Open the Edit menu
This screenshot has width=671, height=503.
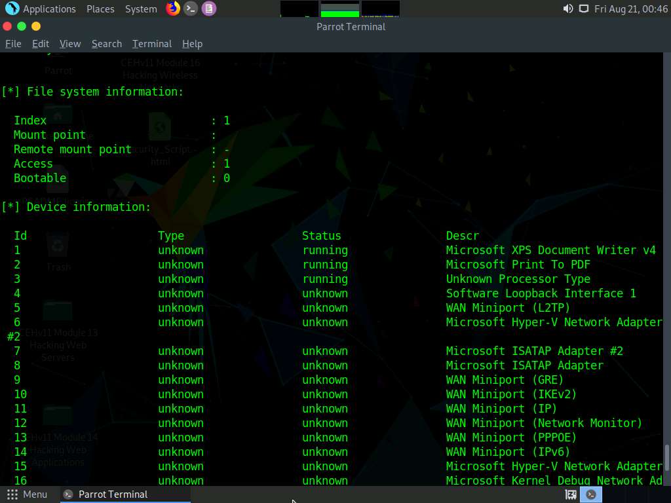pyautogui.click(x=41, y=44)
